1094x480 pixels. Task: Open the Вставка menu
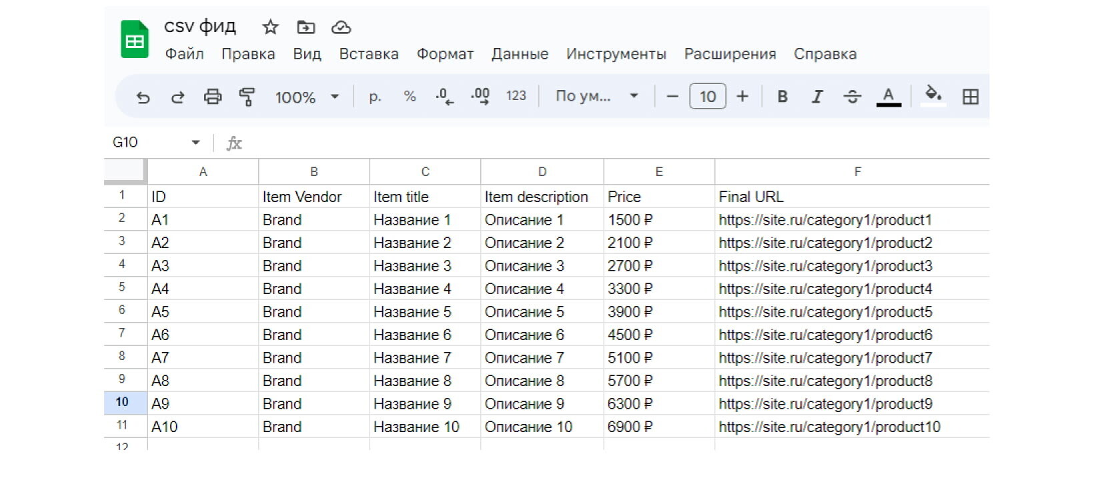point(369,54)
